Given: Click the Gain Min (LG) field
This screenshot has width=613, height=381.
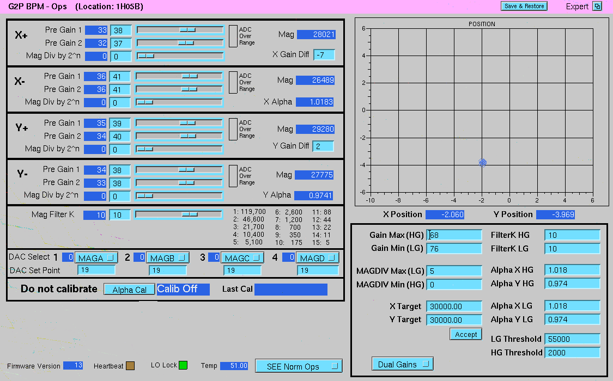Looking at the screenshot, I should [x=454, y=249].
